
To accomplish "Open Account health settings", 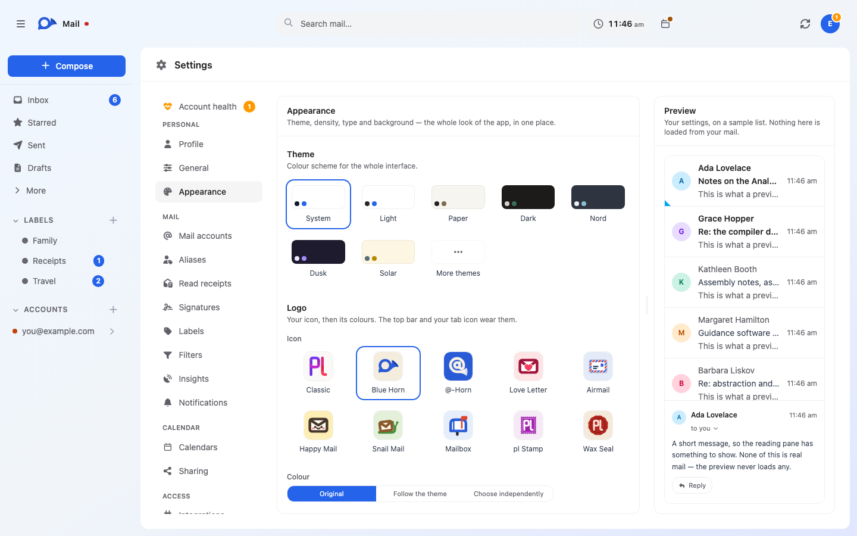I will (209, 107).
